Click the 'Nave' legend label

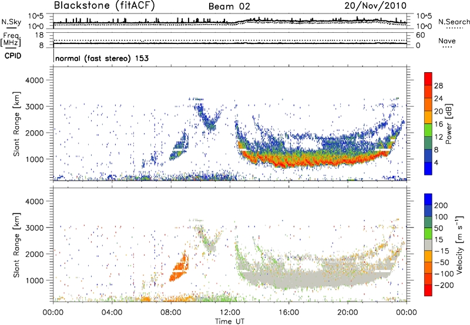point(447,40)
